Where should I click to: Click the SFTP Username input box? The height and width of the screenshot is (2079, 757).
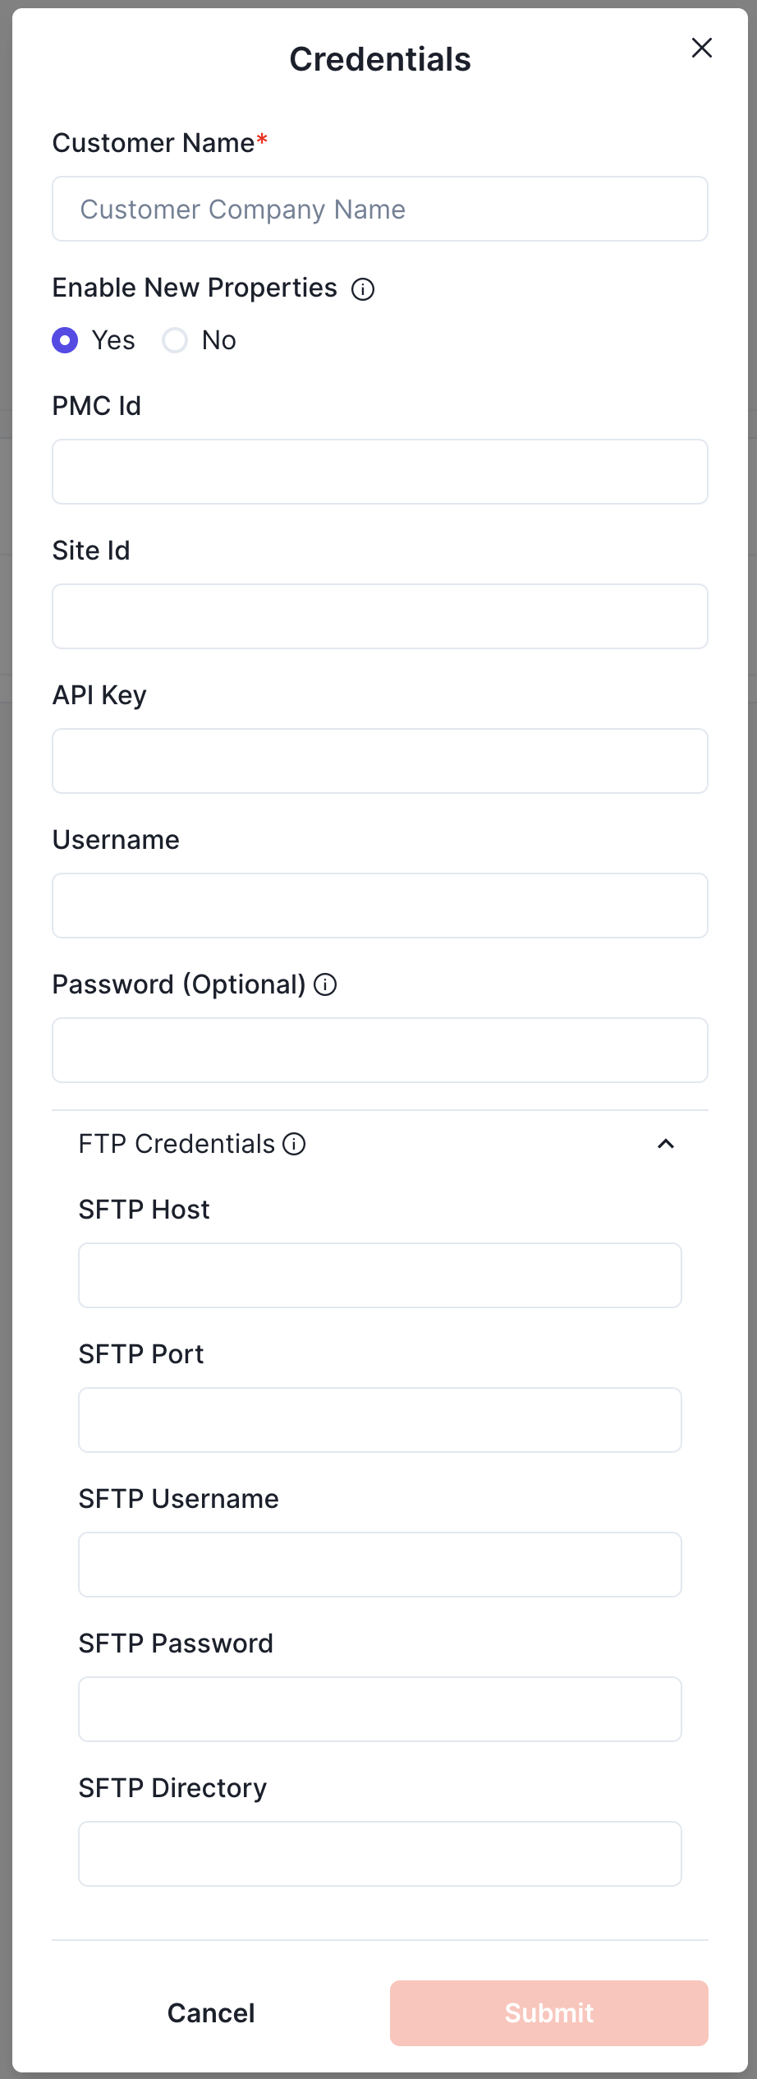[379, 1565]
